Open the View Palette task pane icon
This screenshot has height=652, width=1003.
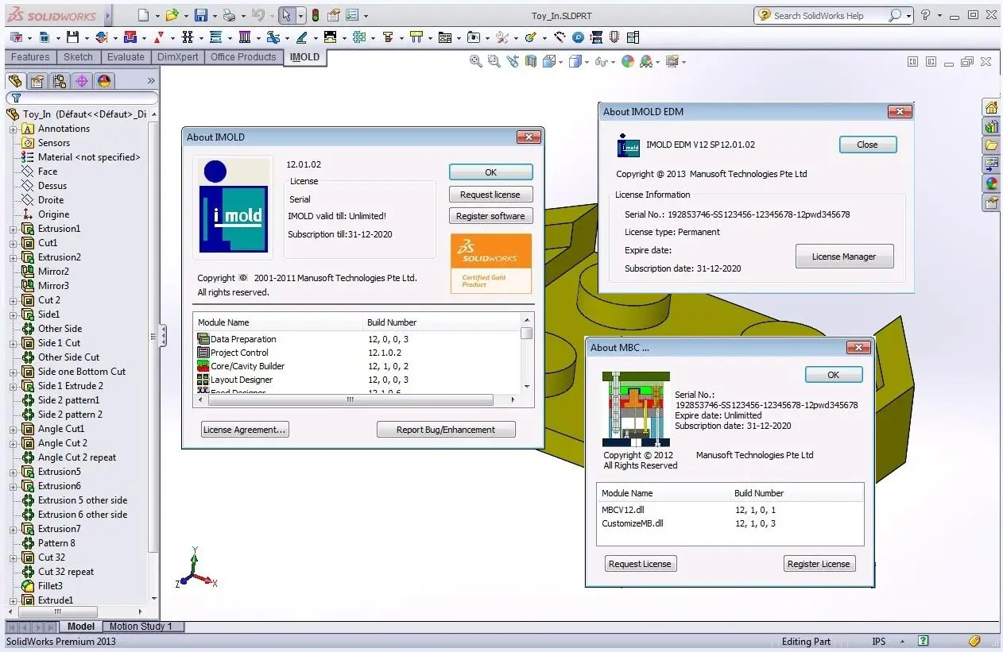pyautogui.click(x=991, y=164)
